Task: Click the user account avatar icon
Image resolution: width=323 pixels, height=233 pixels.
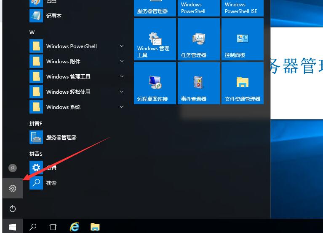Action: point(13,168)
